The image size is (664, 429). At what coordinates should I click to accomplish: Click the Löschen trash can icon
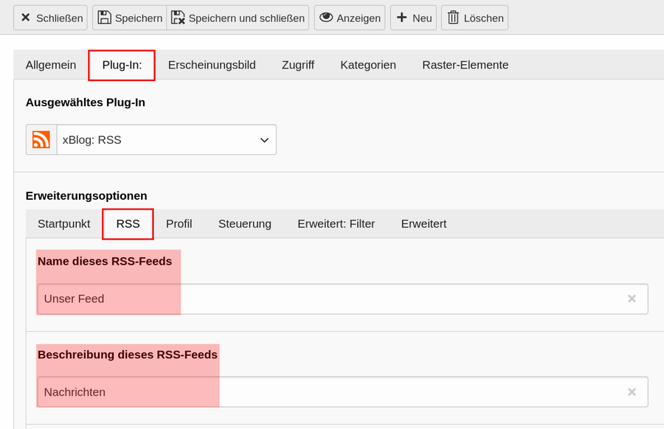[x=453, y=18]
